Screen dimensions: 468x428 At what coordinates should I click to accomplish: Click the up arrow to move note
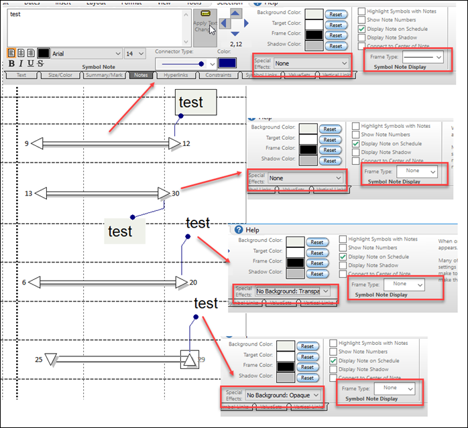(235, 13)
